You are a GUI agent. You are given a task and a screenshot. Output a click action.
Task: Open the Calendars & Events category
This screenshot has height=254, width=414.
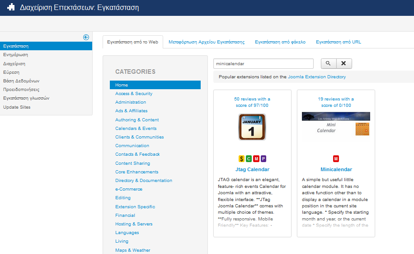(136, 128)
